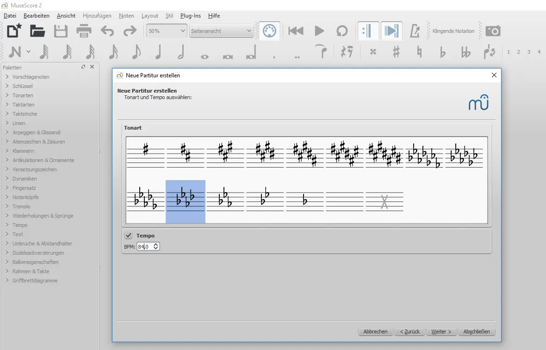Click the undo arrow icon

(107, 31)
